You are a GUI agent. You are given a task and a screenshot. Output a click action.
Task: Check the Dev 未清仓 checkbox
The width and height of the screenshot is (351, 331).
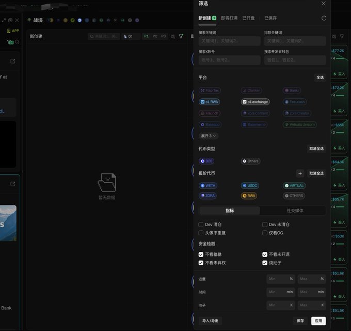(265, 224)
